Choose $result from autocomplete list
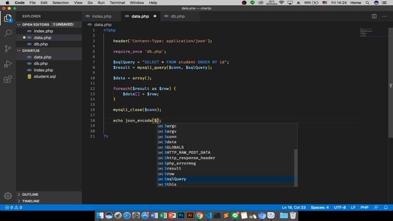The image size is (393, 221). pyautogui.click(x=225, y=168)
